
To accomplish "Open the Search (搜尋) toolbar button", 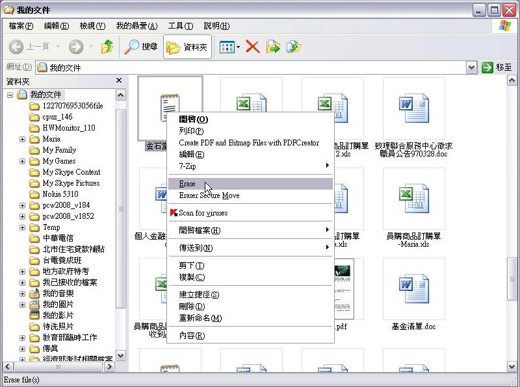I will click(140, 47).
